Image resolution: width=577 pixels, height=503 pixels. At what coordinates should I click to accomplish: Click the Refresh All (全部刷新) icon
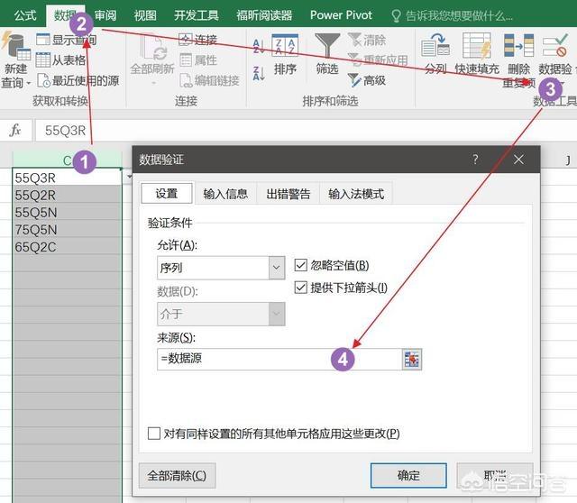tap(153, 48)
